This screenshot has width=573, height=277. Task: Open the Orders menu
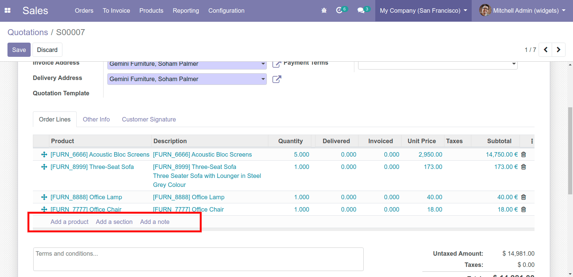tap(84, 10)
